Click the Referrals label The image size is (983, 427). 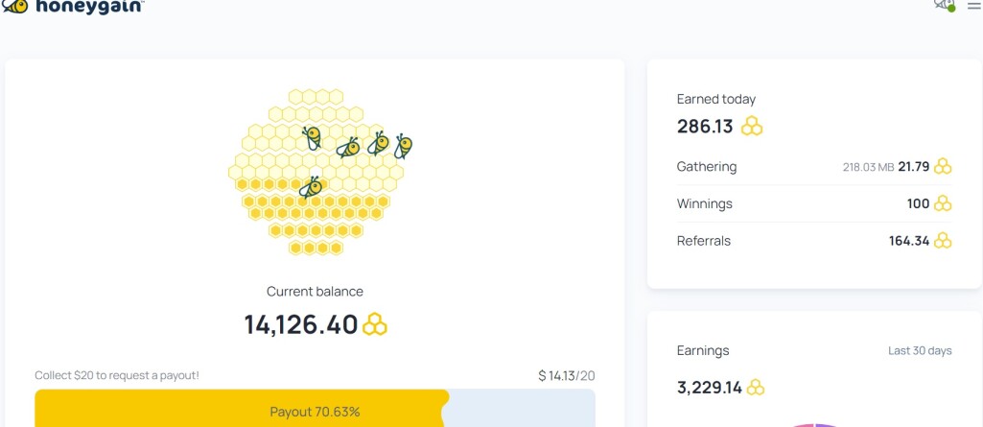click(704, 241)
